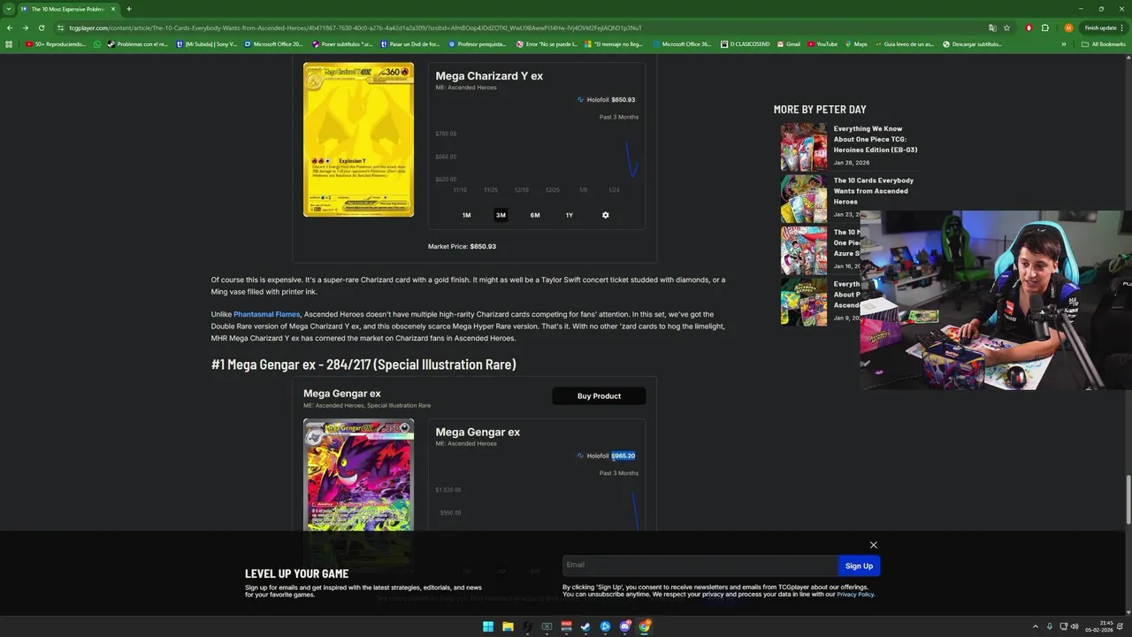Click the page vertical scrollbar thumb
This screenshot has width=1132, height=637.
[x=1128, y=500]
